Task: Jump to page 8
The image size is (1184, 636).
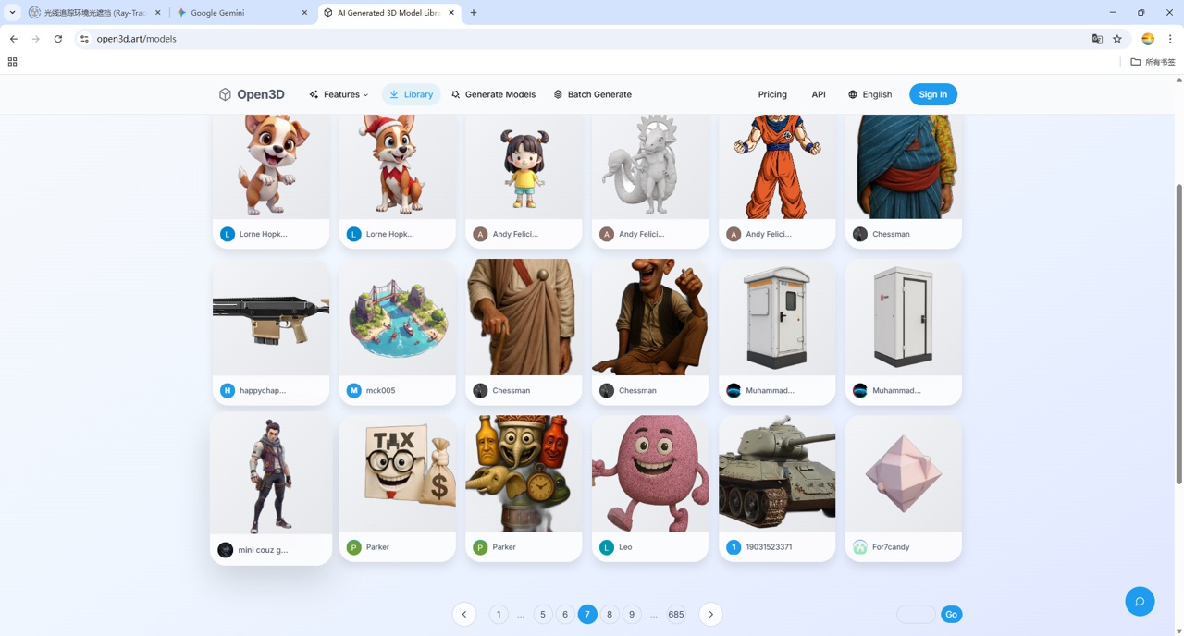Action: [x=610, y=614]
